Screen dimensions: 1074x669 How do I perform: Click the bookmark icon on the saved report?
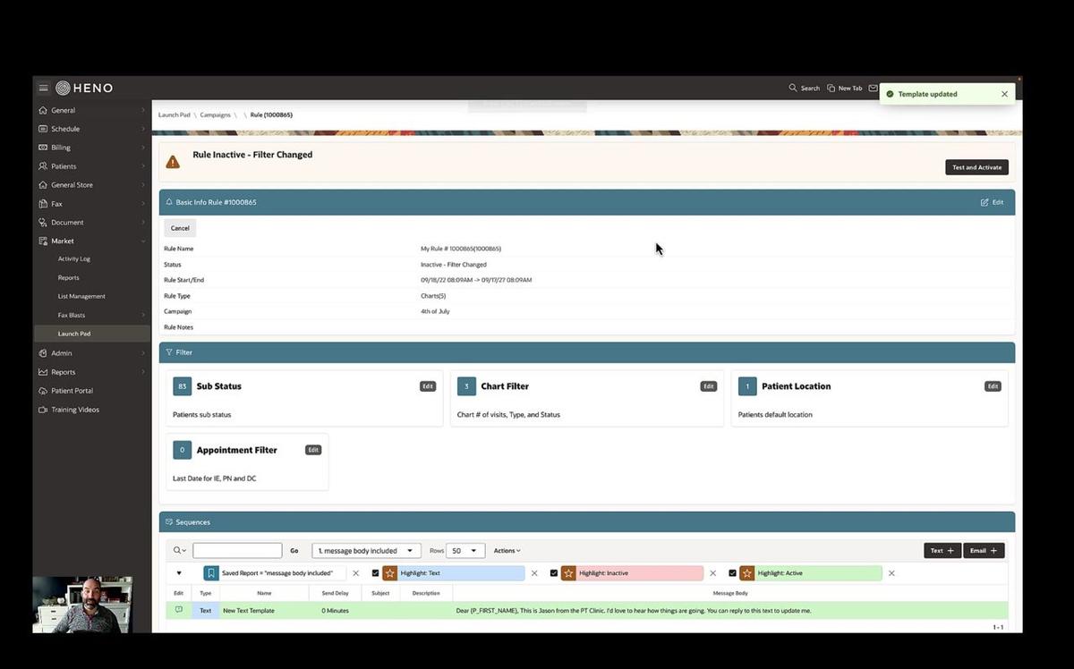210,572
